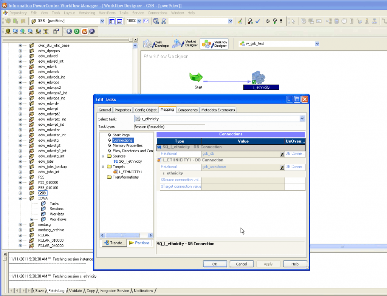Collapse the Sources folder in mapping tree
Screen dimensions: 387x296
pyautogui.click(x=103, y=156)
